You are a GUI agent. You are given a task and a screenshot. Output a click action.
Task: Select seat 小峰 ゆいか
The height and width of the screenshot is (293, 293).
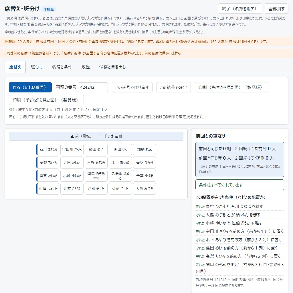[x=72, y=176]
